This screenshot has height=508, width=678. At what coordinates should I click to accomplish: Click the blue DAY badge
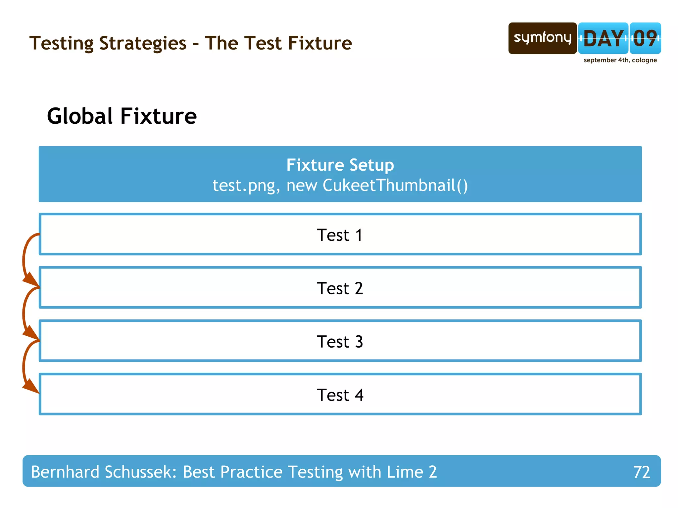(603, 38)
